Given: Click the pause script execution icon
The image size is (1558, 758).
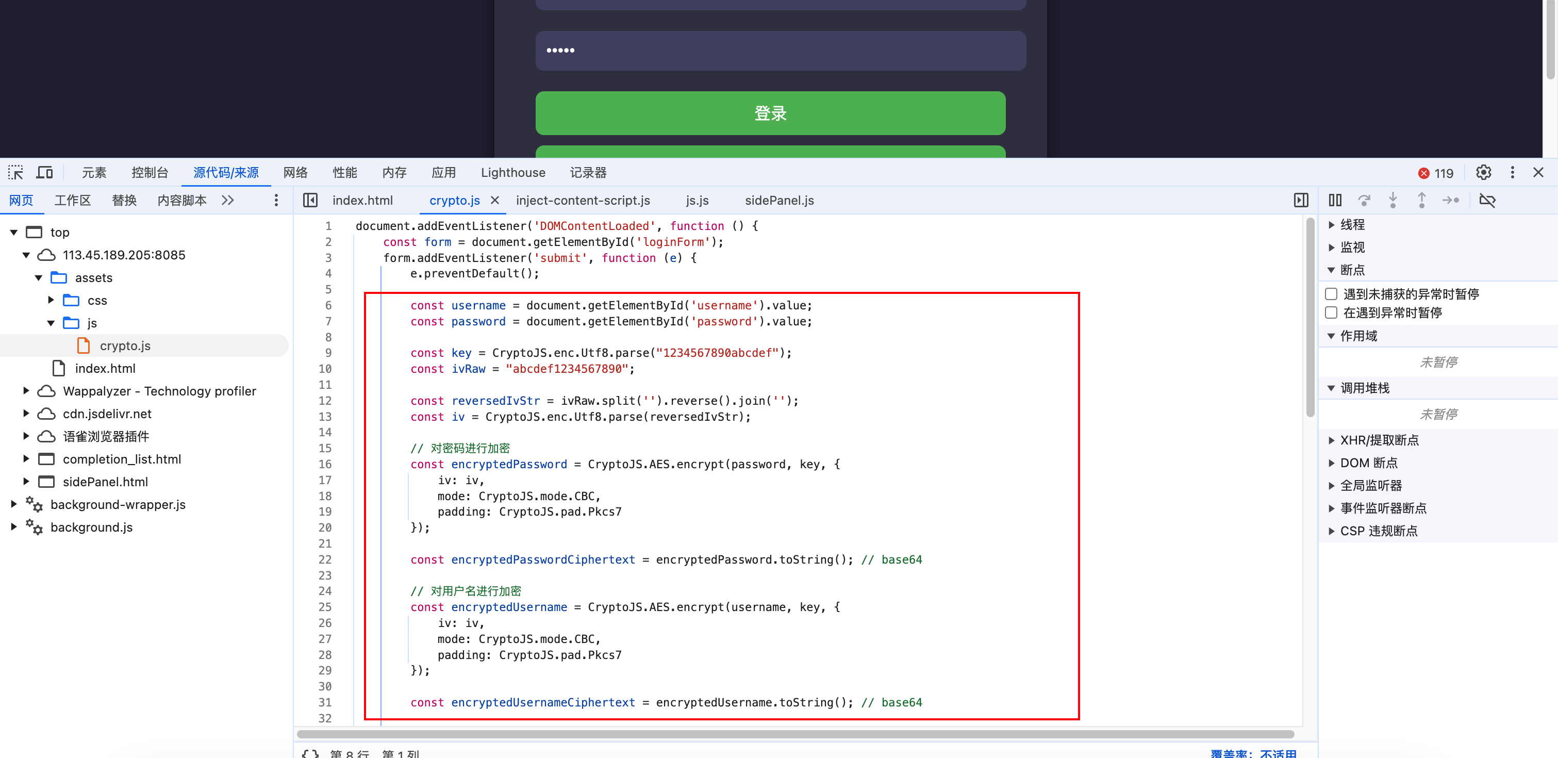Looking at the screenshot, I should tap(1335, 200).
